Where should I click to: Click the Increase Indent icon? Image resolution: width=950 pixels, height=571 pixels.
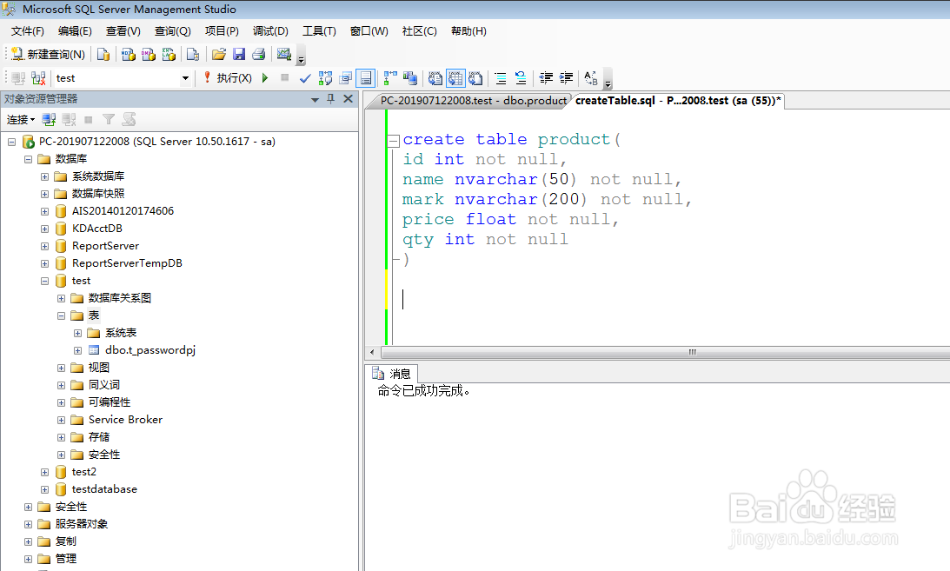click(566, 78)
